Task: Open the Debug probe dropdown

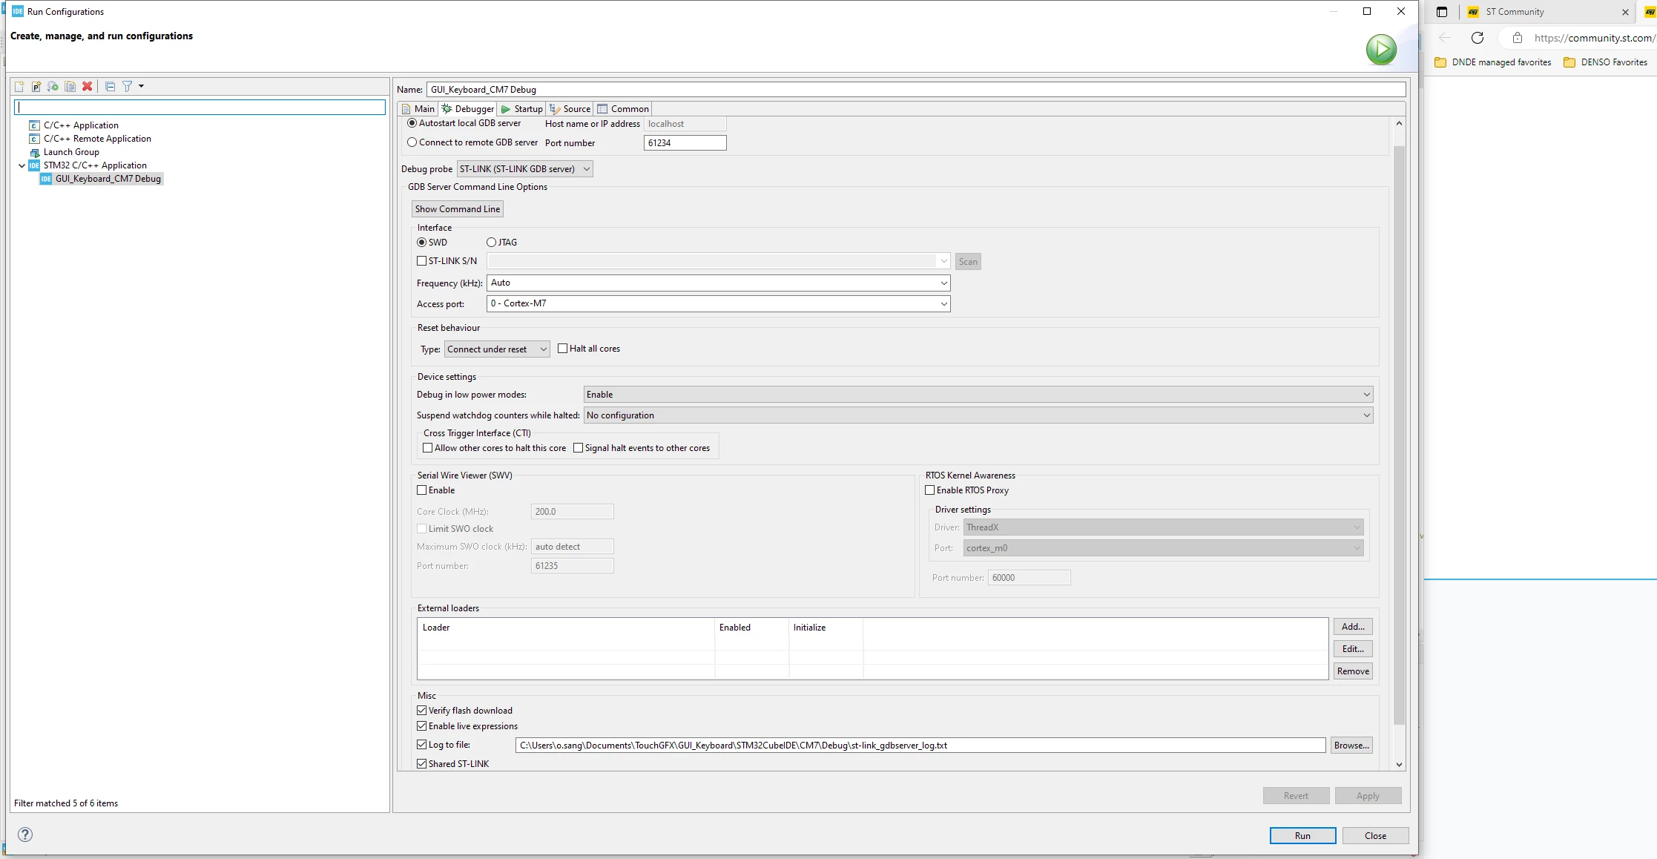Action: [524, 169]
